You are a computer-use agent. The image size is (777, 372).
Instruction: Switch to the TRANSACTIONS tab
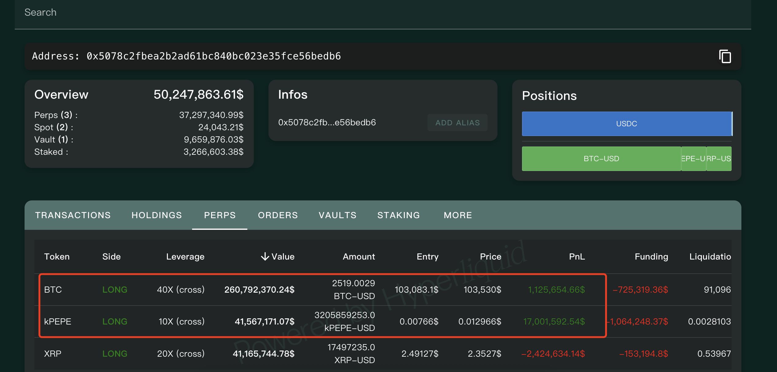pyautogui.click(x=73, y=215)
